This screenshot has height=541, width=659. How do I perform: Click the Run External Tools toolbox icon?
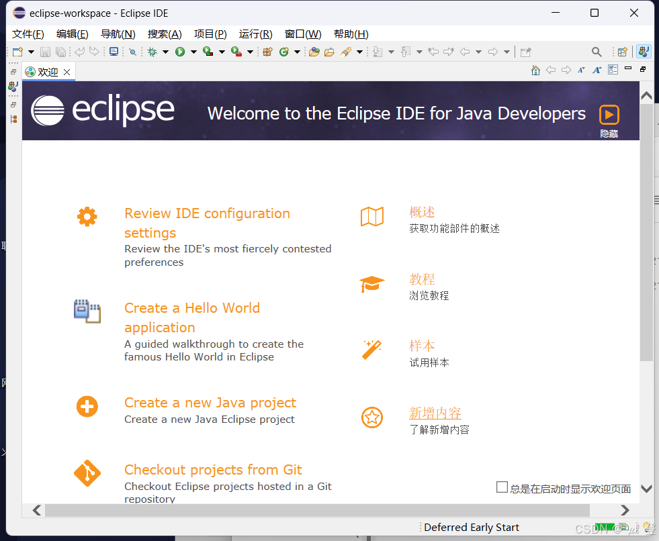click(x=236, y=52)
